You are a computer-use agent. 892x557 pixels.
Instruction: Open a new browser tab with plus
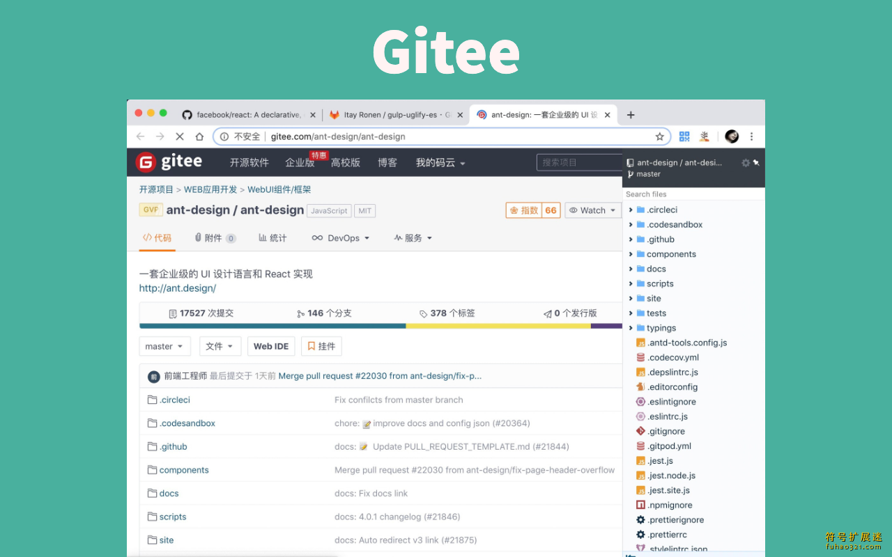(631, 115)
